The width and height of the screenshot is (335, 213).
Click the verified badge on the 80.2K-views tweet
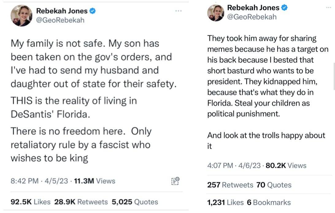coord(284,8)
